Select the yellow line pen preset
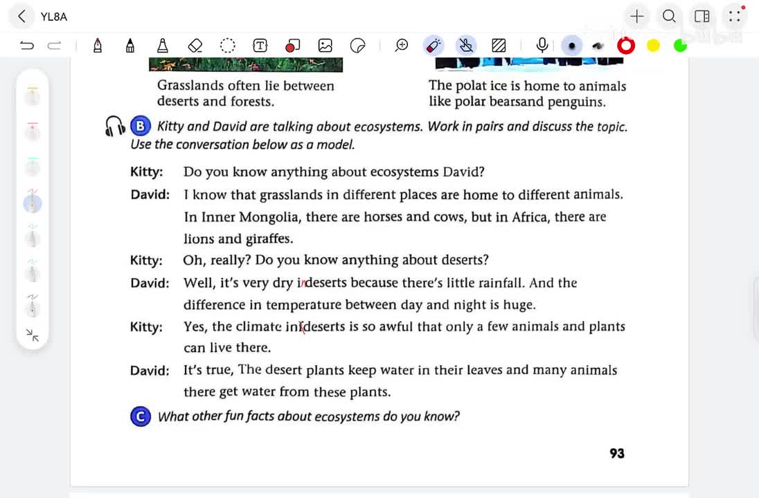Image resolution: width=759 pixels, height=498 pixels. [x=33, y=95]
